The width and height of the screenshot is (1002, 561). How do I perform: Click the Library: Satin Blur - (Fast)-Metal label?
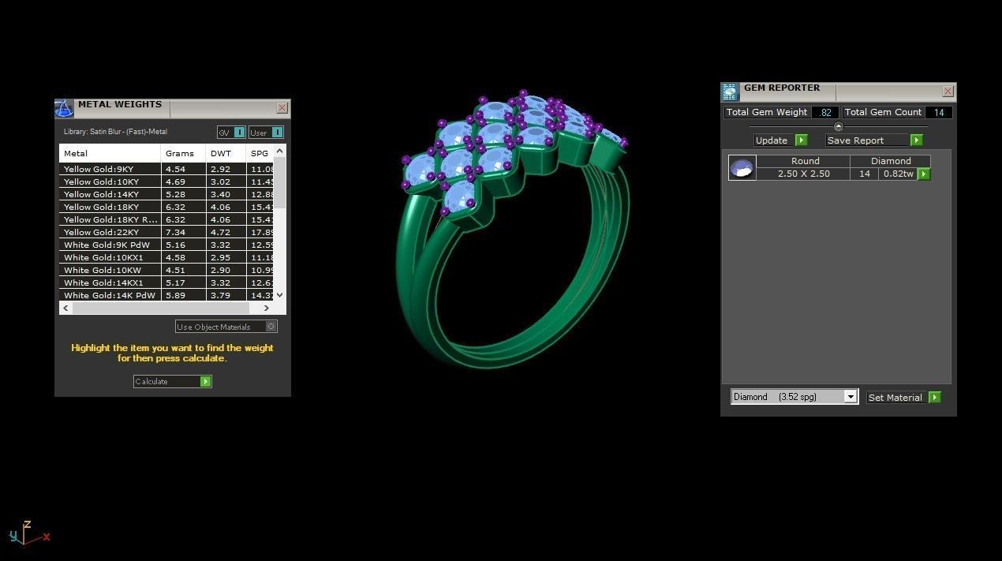click(115, 132)
